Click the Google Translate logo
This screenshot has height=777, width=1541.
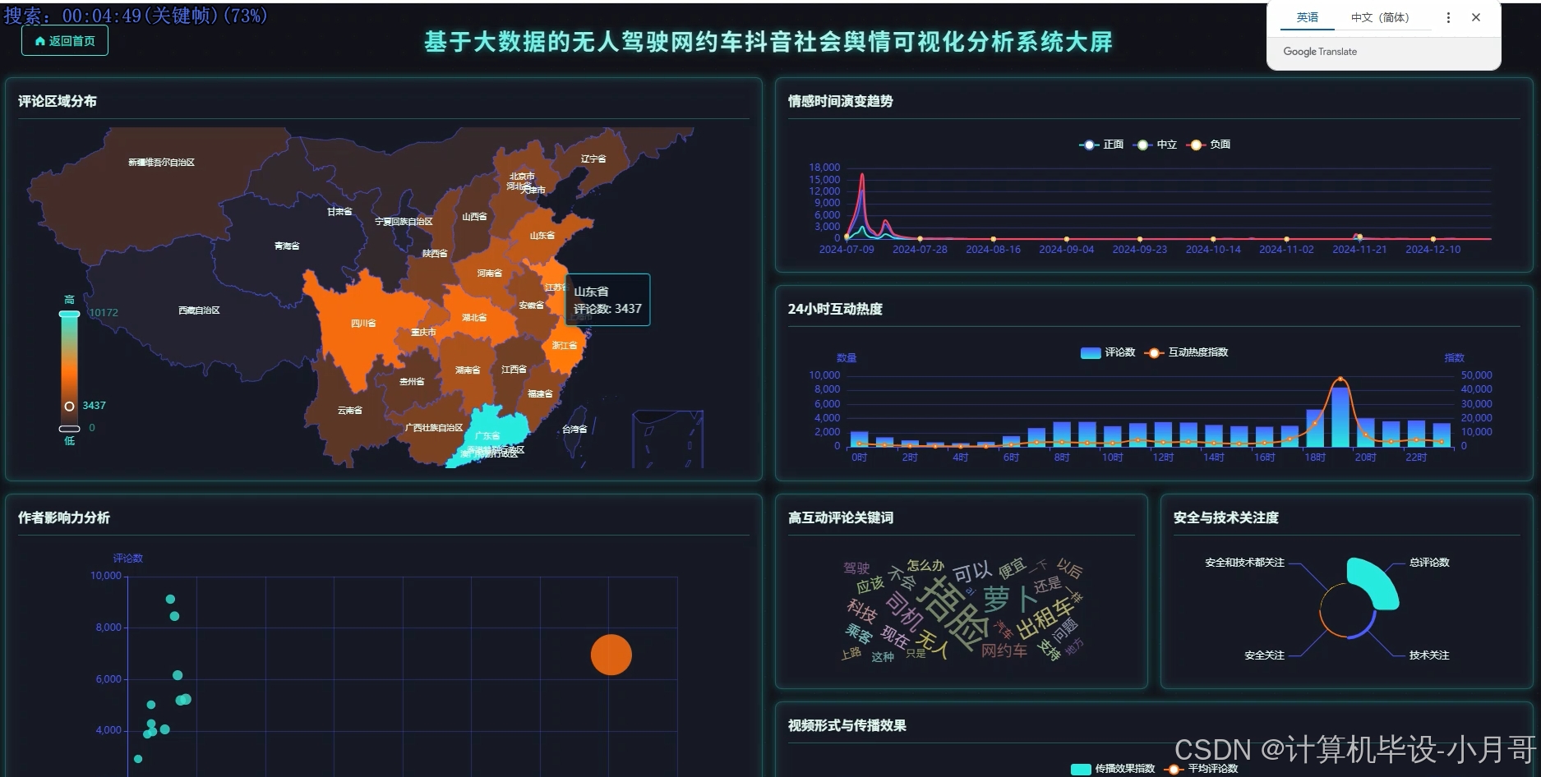[x=1319, y=51]
